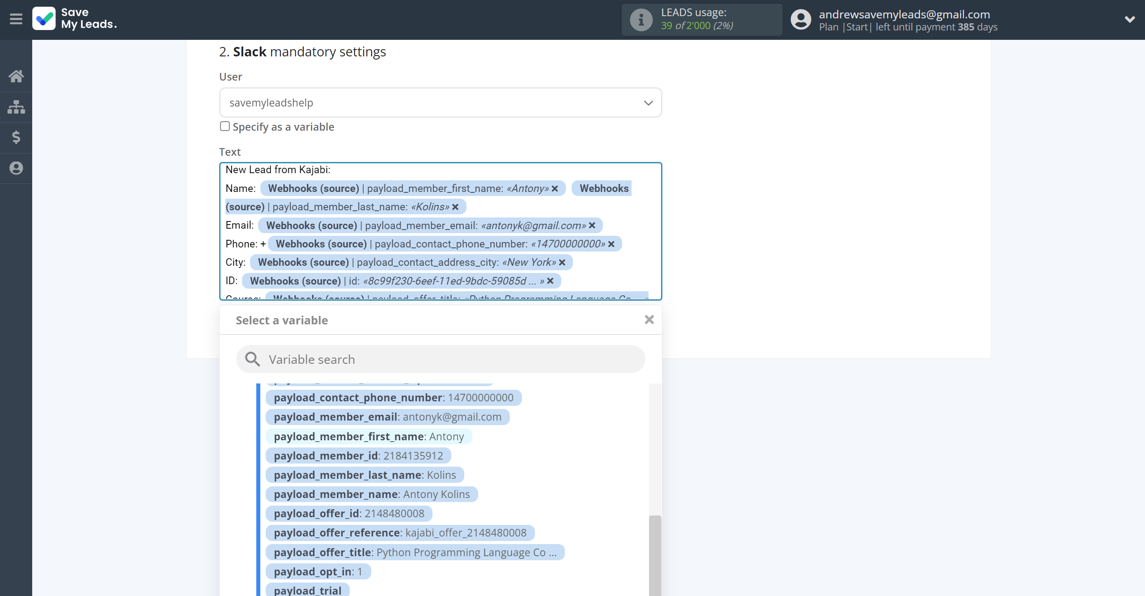Click the LEADS usage 39 of 2'000 counter
Screen dimensions: 1145x596
(x=697, y=26)
